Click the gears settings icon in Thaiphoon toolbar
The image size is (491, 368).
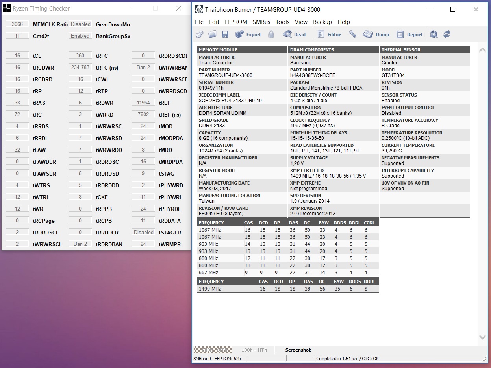200,35
